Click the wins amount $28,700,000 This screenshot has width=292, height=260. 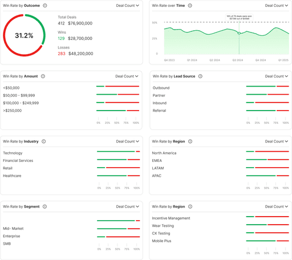point(80,39)
